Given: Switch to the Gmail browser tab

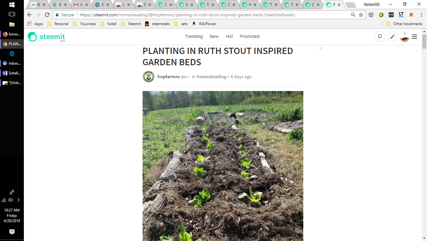Looking at the screenshot, I should tap(81, 5).
